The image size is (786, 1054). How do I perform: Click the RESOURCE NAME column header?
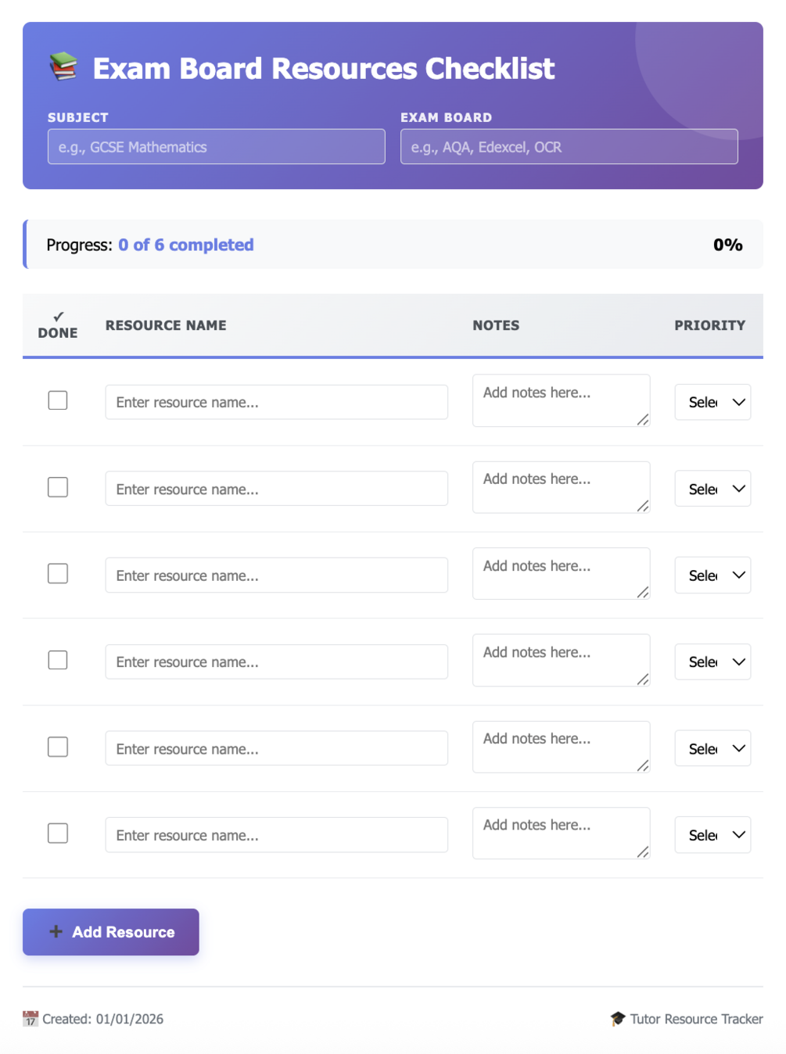tap(166, 325)
